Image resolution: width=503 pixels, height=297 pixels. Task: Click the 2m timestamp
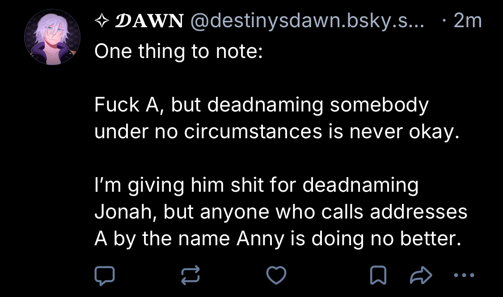click(467, 21)
